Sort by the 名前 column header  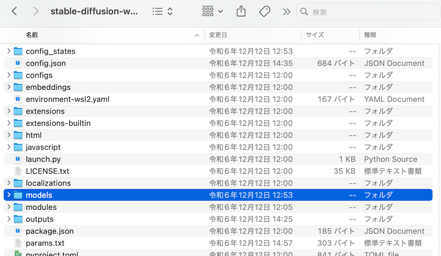coord(32,35)
